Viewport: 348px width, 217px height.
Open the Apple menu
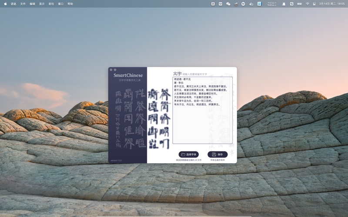5,4
